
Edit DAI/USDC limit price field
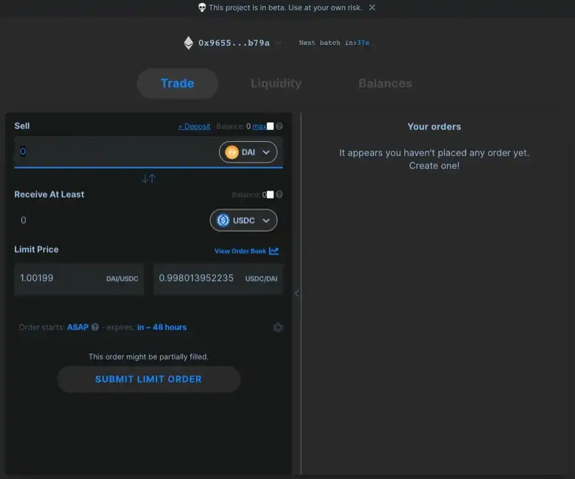tap(79, 279)
